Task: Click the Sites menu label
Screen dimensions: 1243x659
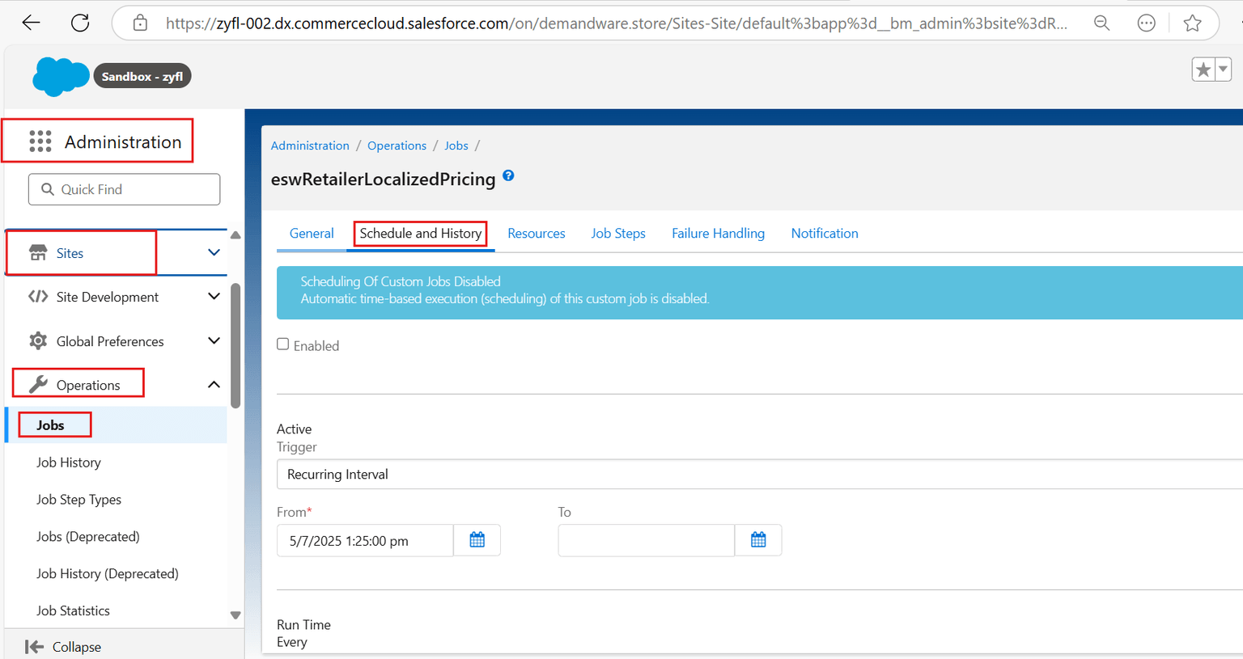Action: click(70, 253)
